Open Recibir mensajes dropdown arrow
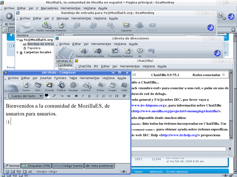The height and width of the screenshot is (177, 237). 50,27
